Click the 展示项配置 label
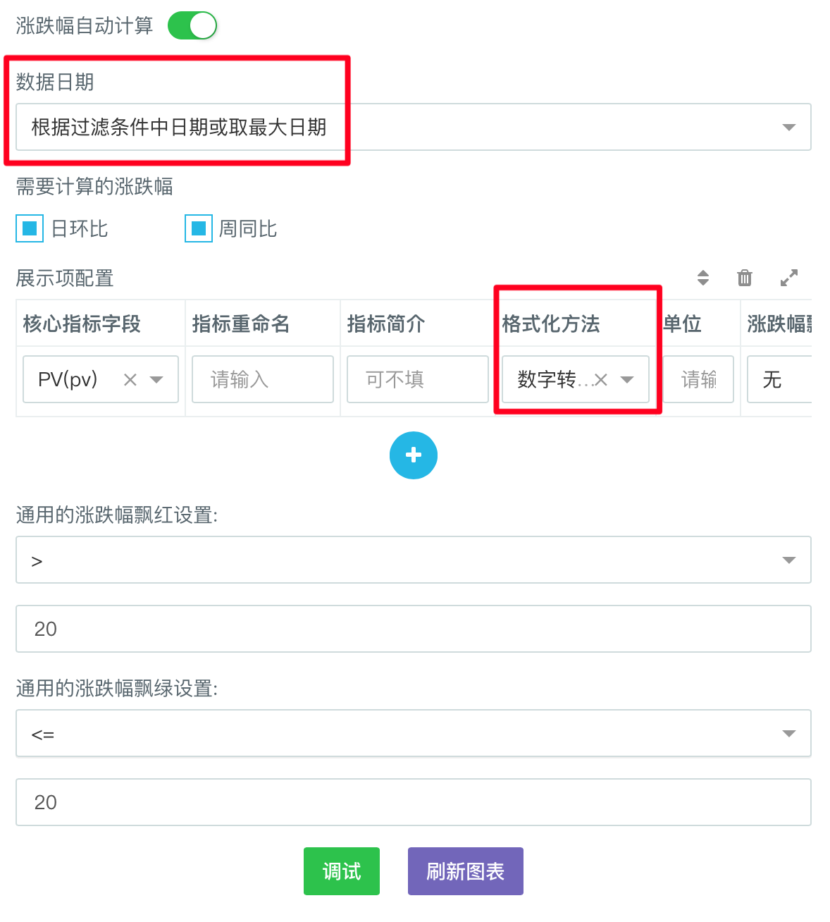 pos(65,278)
